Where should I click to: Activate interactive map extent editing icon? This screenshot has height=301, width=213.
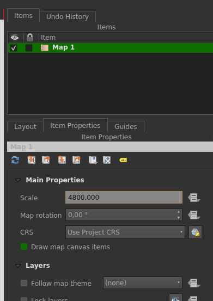point(107,160)
